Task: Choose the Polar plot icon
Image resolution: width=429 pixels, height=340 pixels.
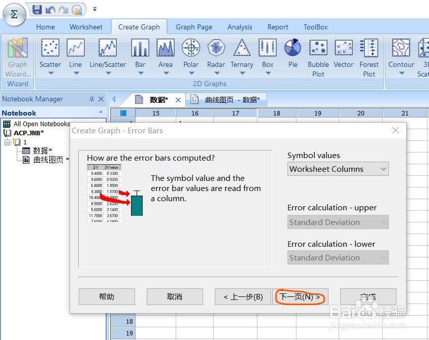Action: [191, 48]
